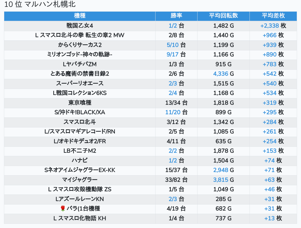Click average difference +63 枚 value
This screenshot has height=228, width=301.
pyautogui.click(x=273, y=180)
